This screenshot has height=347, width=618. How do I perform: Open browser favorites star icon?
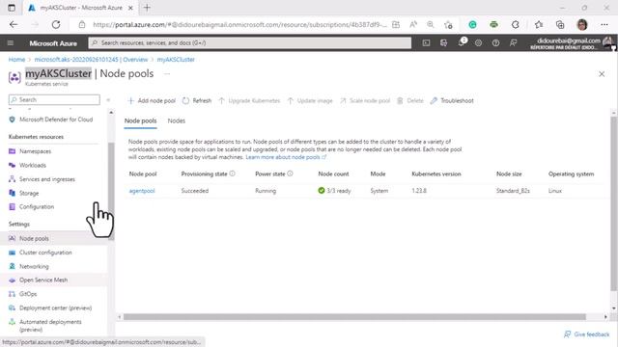point(539,24)
